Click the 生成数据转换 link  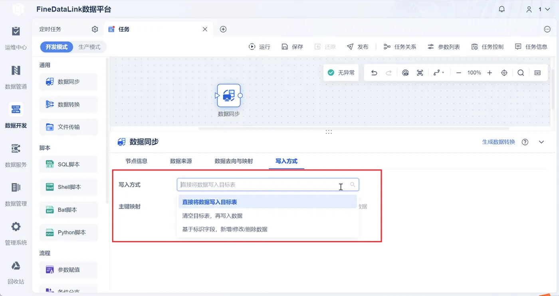499,142
